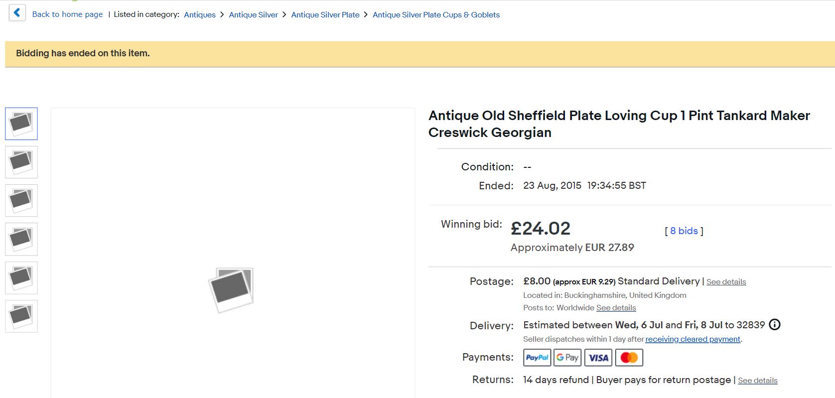Select the first image thumbnail
835x398 pixels.
pyautogui.click(x=21, y=124)
